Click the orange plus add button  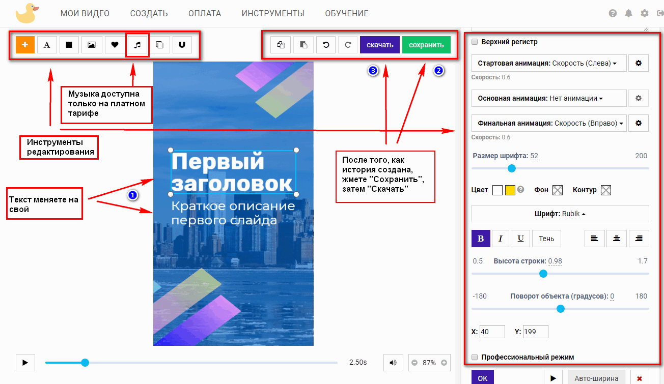point(25,45)
